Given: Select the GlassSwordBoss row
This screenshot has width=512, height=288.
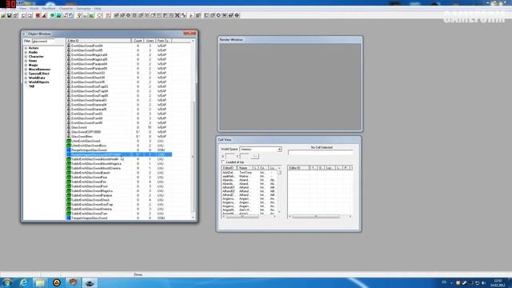Looking at the screenshot, I should point(119,137).
